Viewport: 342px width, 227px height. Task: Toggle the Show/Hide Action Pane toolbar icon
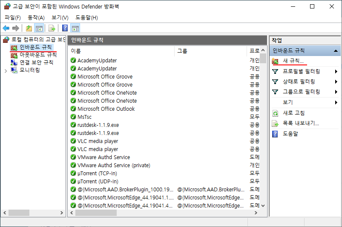pos(75,28)
